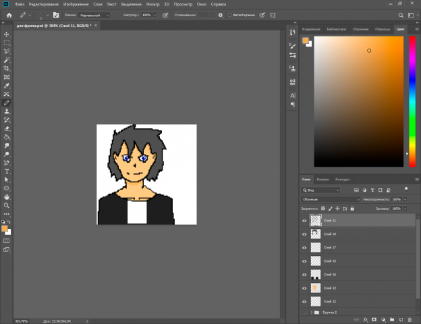Screen dimensions: 421x324
Task: Hide layer Слой 12
Action: point(304,302)
